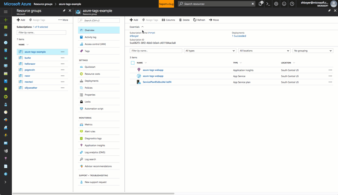Click the resource groups Filter by name field
The image size is (338, 195).
[x=41, y=32]
